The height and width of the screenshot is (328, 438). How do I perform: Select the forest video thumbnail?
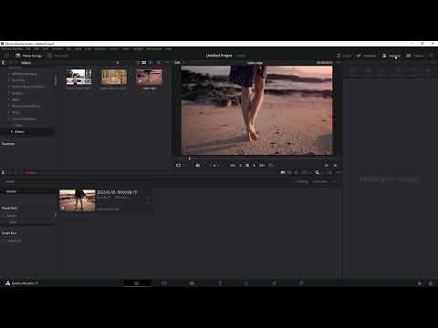114,77
